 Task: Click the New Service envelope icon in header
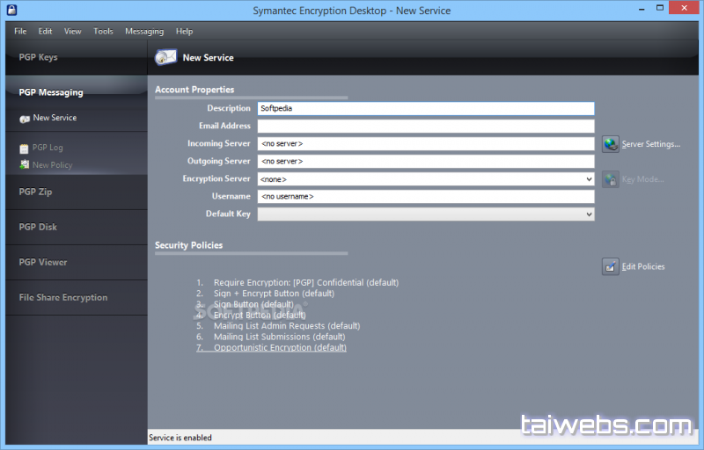[165, 58]
